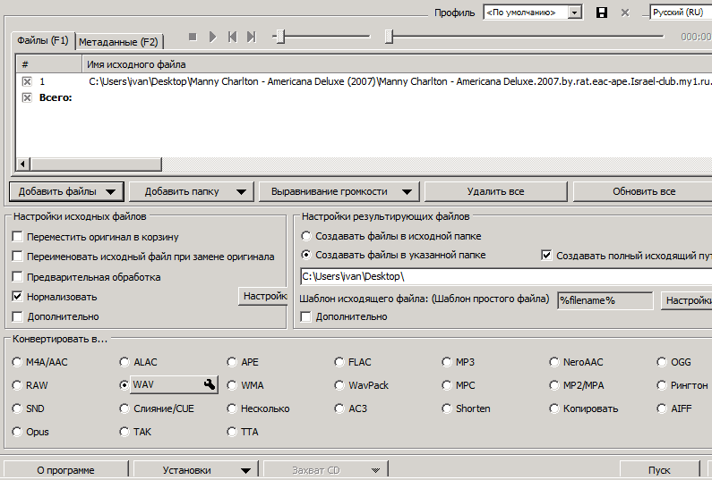
Task: Open the О программе dialog
Action: (x=66, y=470)
